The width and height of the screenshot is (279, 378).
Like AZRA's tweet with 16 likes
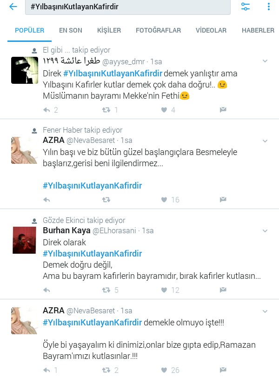tap(164, 200)
